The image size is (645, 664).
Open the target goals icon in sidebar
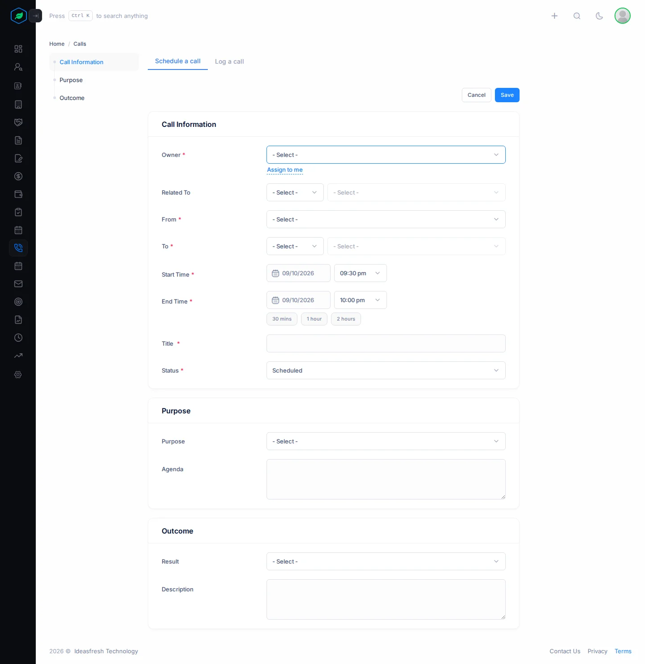[x=18, y=302]
